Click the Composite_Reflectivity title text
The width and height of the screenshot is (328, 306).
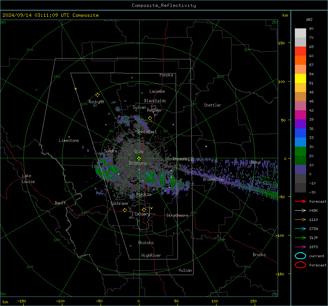click(x=164, y=5)
